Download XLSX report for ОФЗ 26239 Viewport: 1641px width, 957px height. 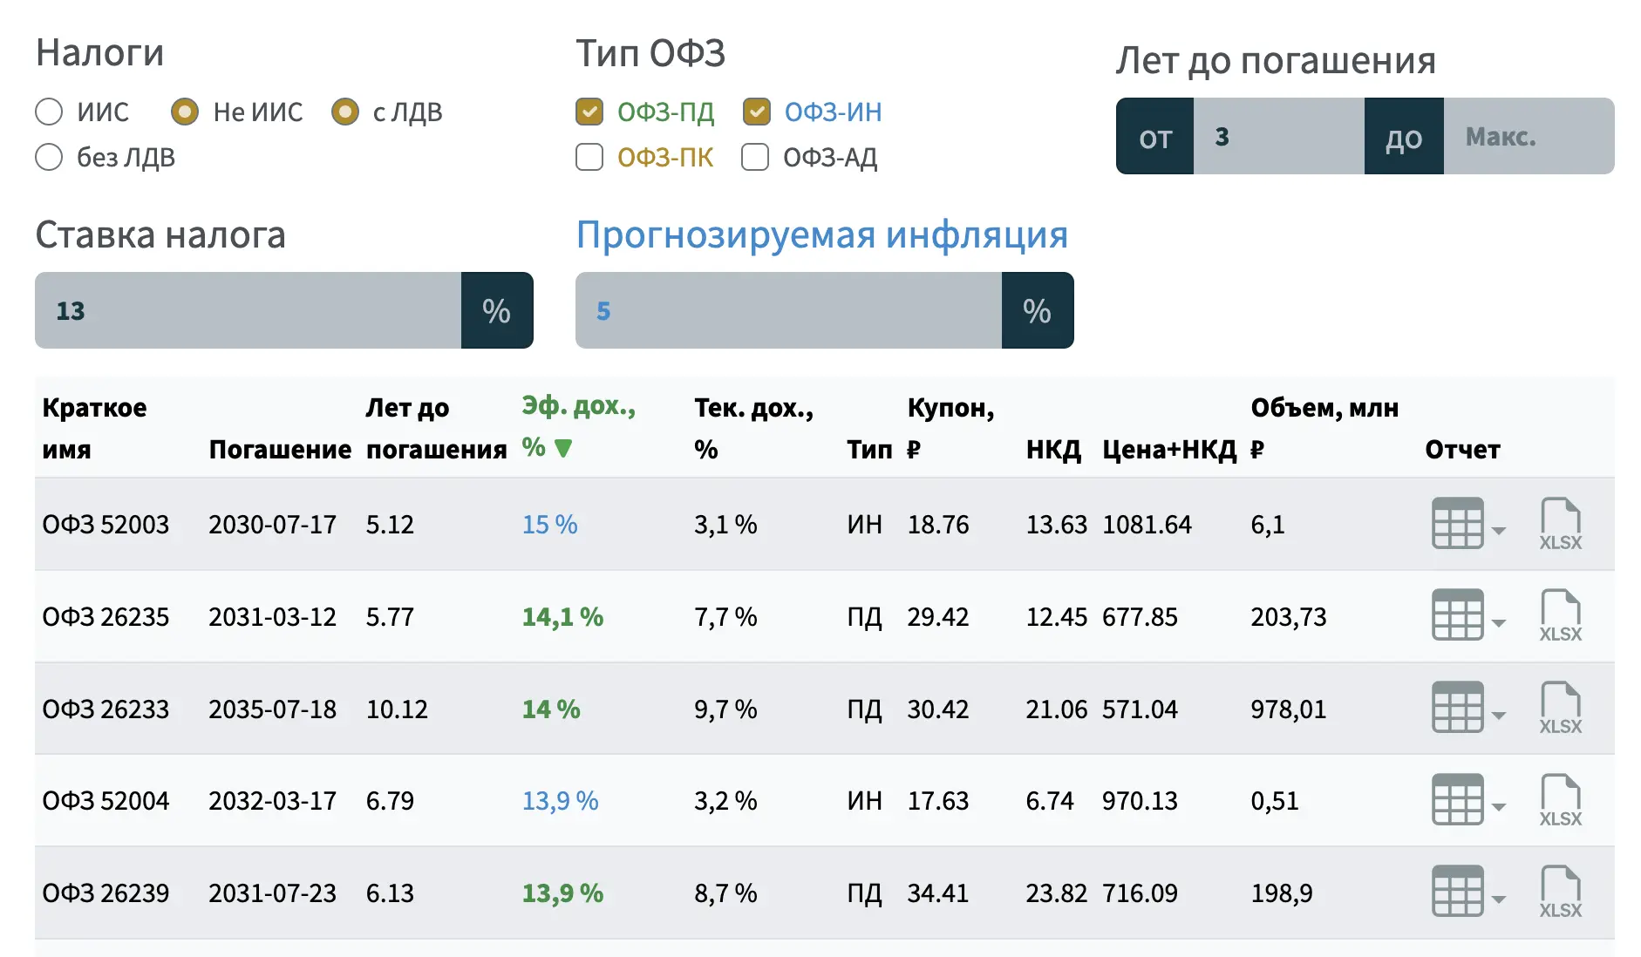click(x=1560, y=893)
